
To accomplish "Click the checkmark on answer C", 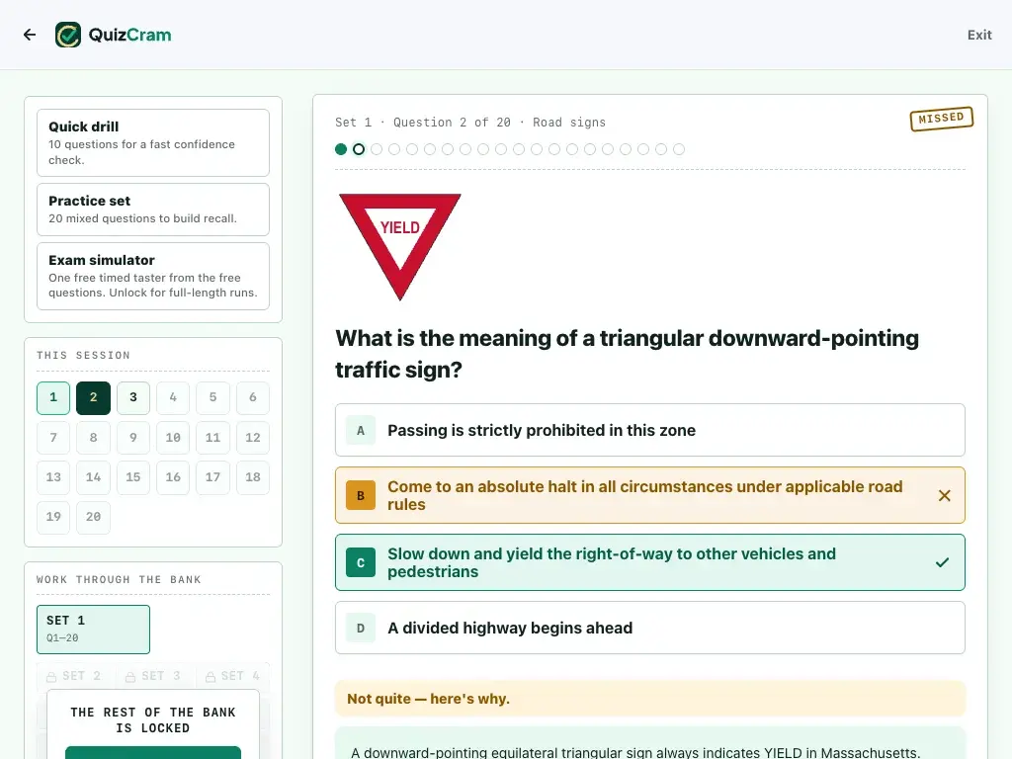I will click(942, 562).
